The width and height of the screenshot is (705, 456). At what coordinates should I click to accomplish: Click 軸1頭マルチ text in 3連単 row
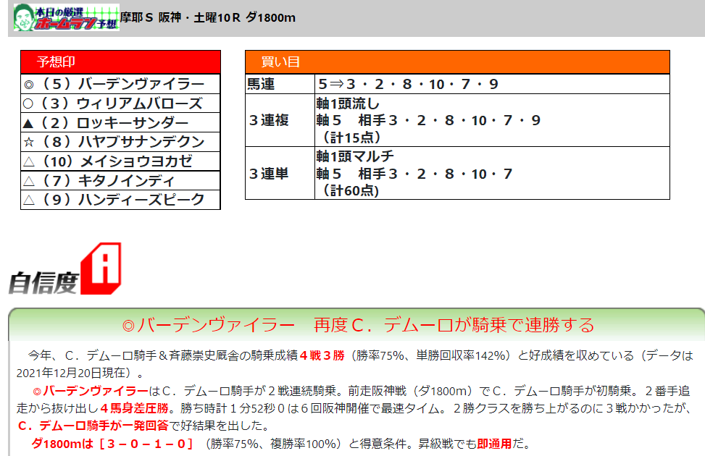coord(355,156)
